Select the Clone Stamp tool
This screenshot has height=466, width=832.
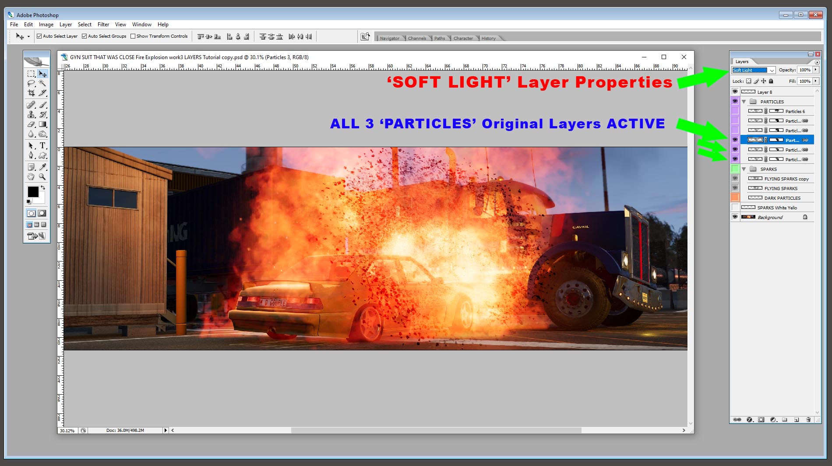point(31,114)
